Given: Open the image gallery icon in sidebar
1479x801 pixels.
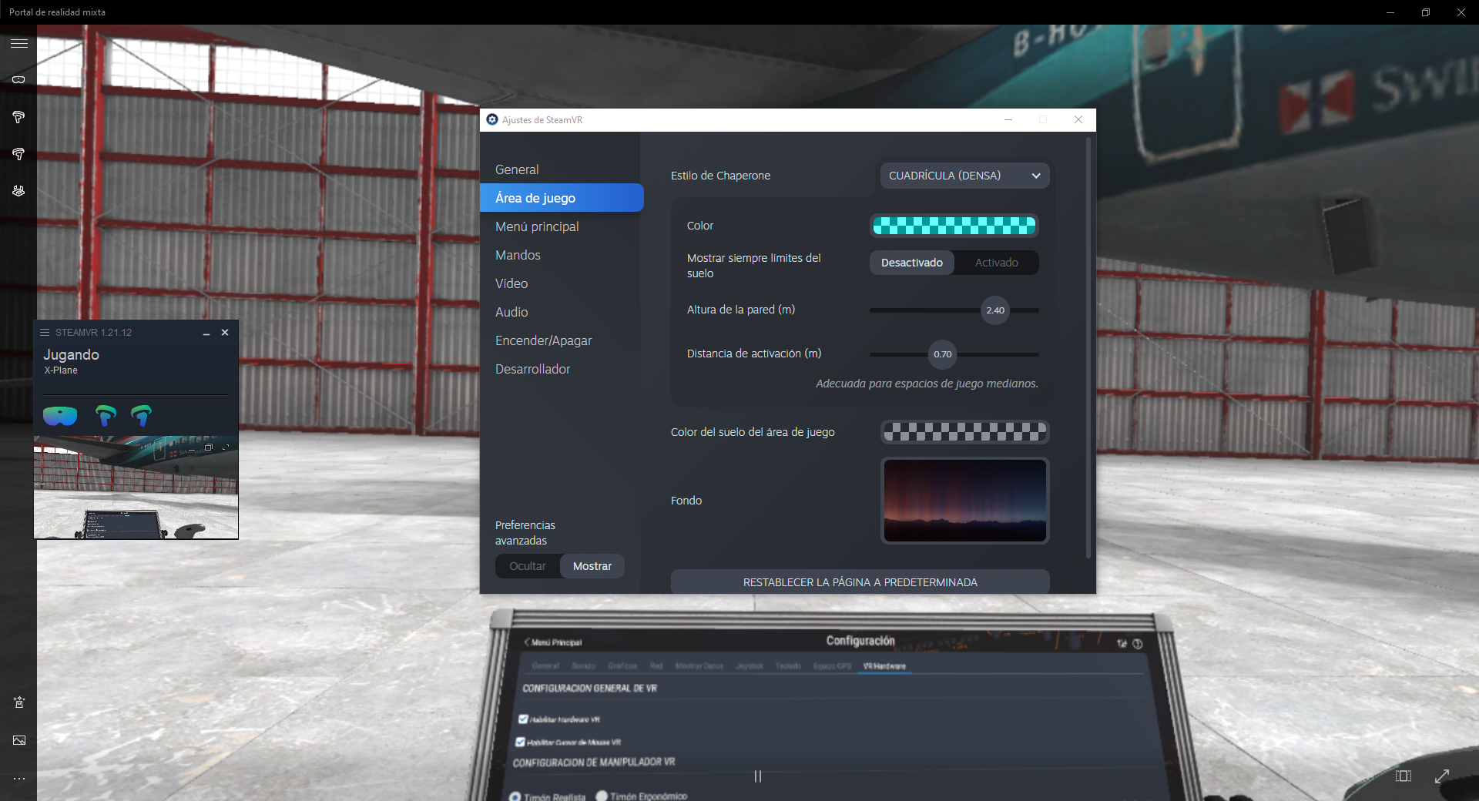Looking at the screenshot, I should pyautogui.click(x=18, y=740).
